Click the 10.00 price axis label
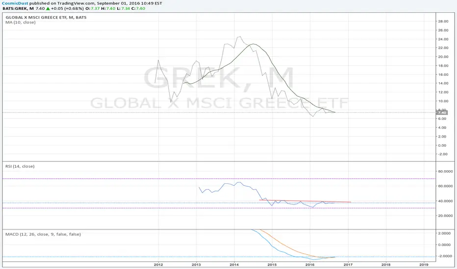This screenshot has height=269, width=457. [x=443, y=101]
